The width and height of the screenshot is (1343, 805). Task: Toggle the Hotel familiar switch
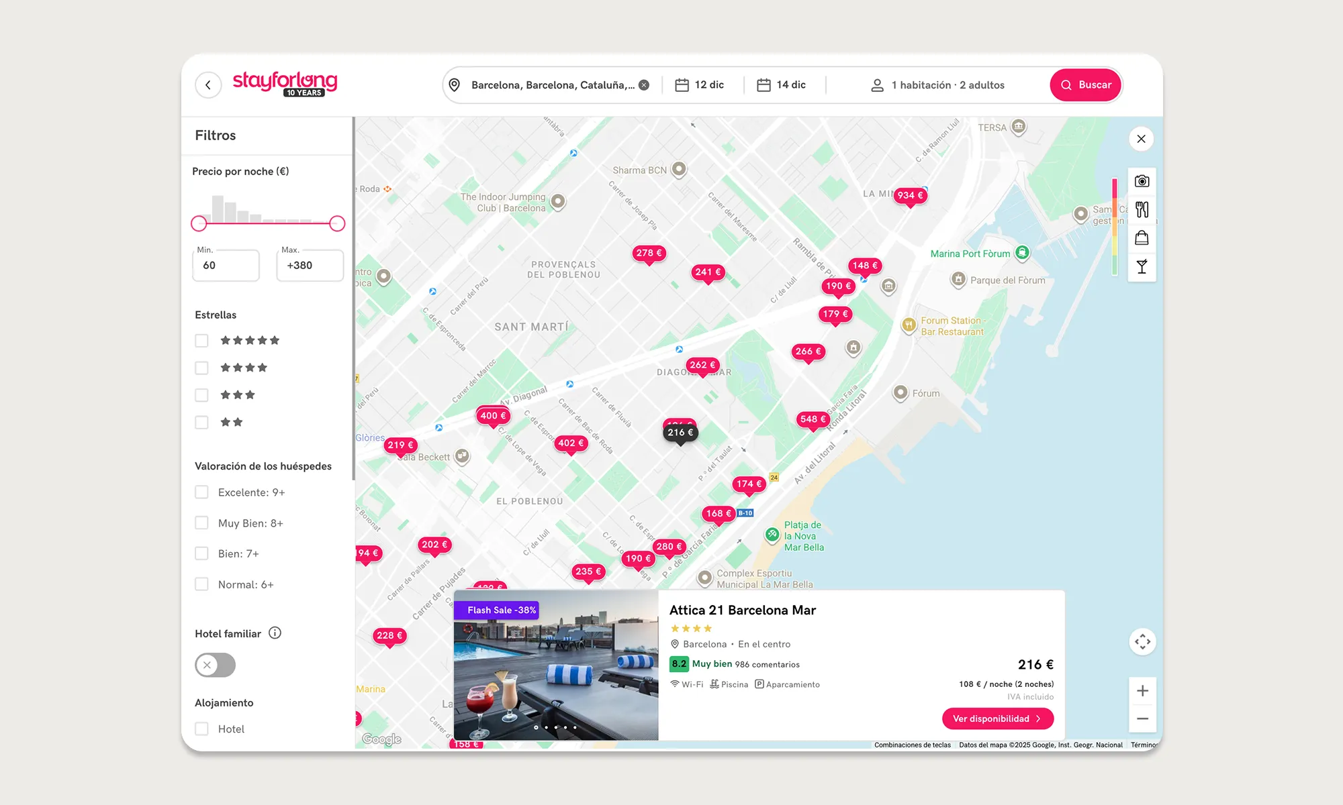(215, 665)
